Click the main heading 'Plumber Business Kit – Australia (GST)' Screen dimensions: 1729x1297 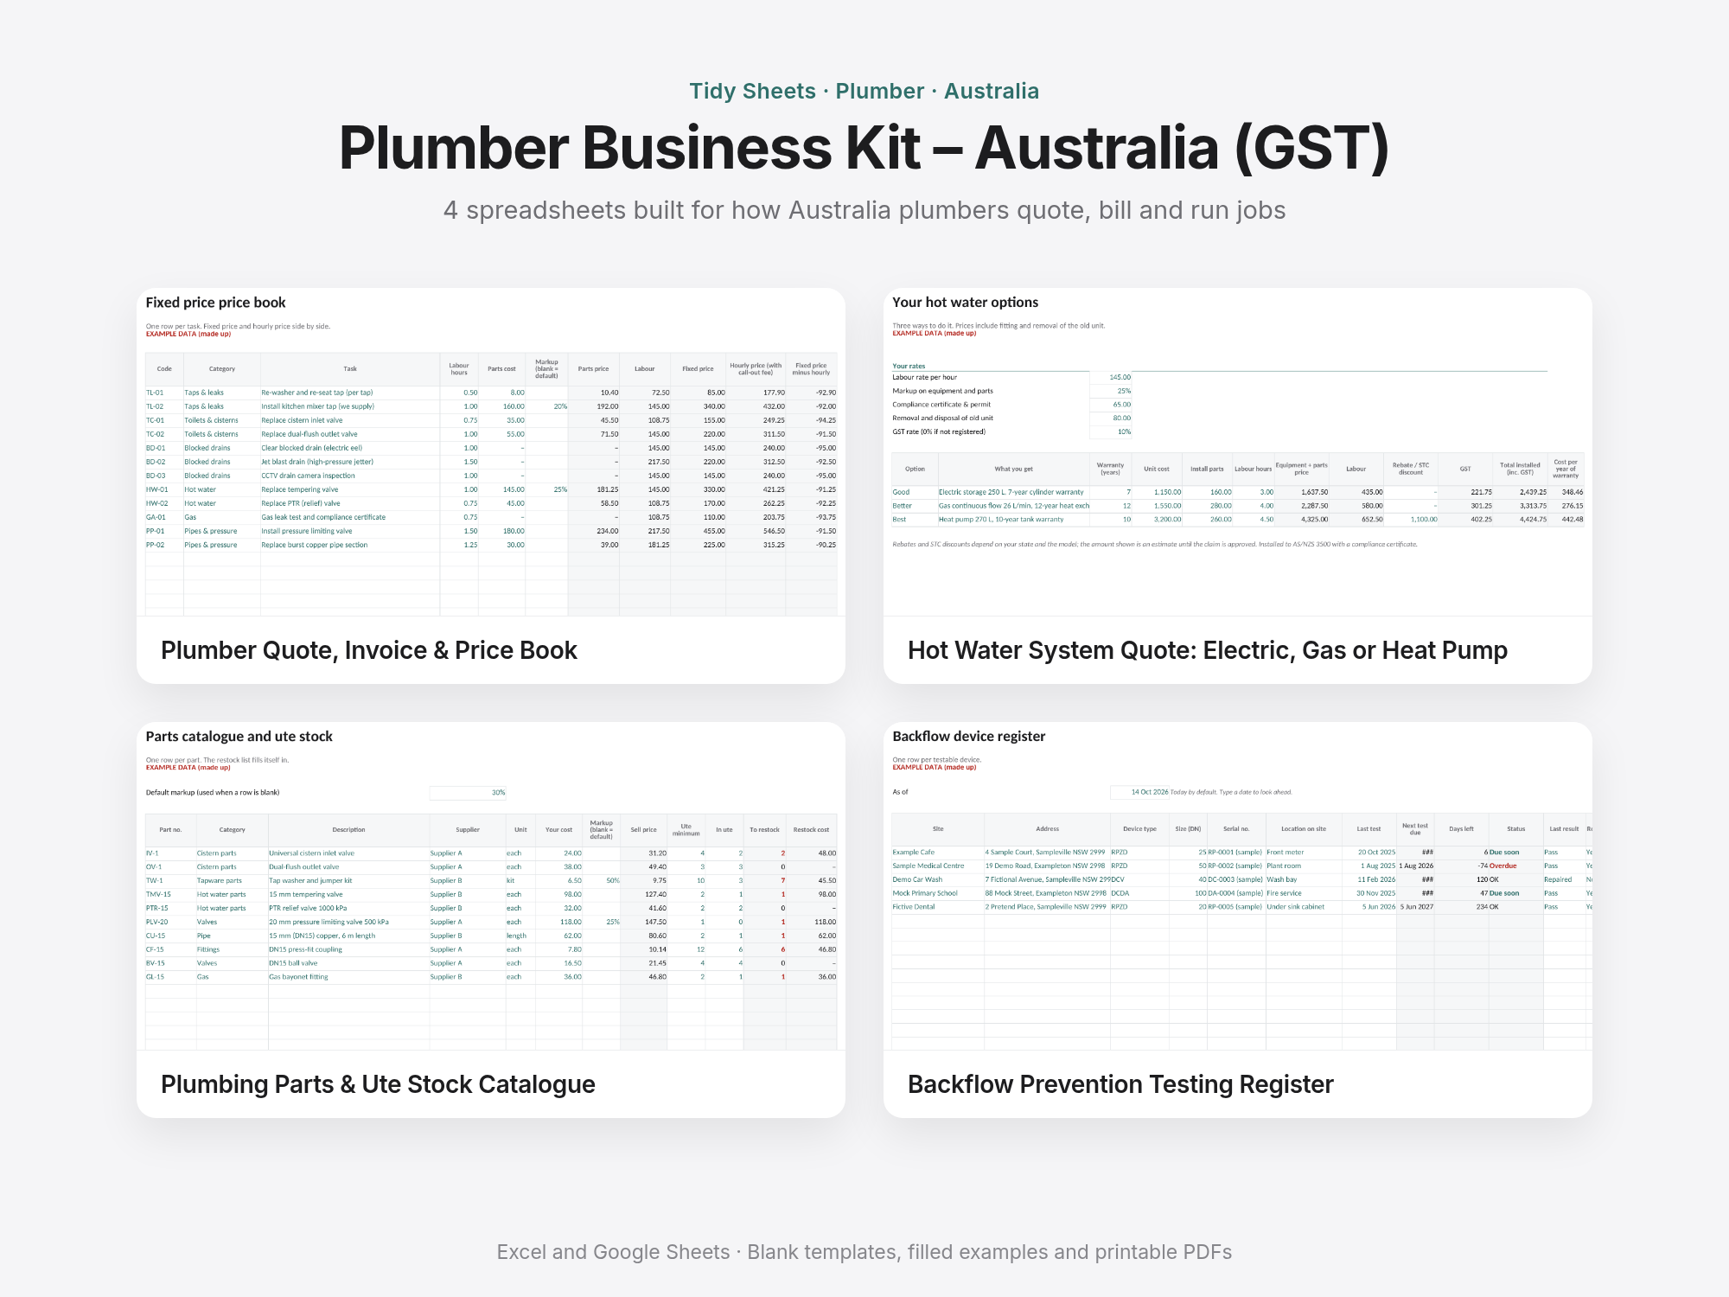(864, 148)
